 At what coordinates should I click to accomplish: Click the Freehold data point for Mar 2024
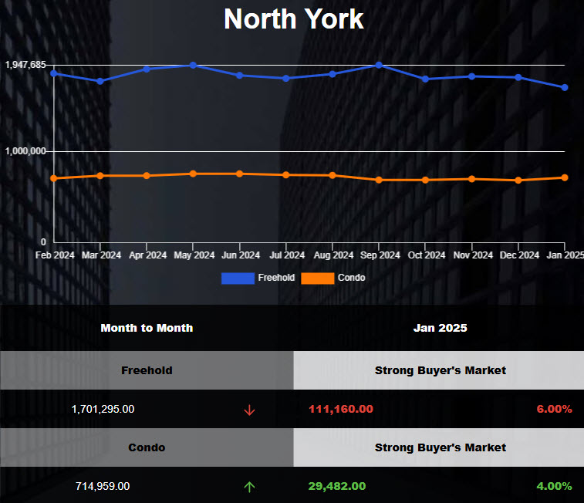click(100, 81)
